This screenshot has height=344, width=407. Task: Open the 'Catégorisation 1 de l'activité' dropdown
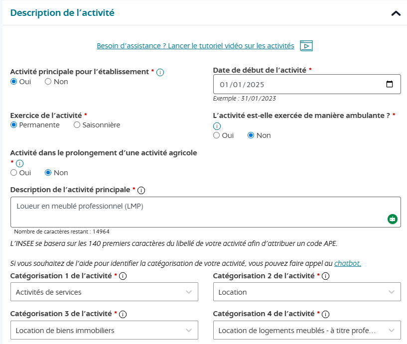coord(105,291)
